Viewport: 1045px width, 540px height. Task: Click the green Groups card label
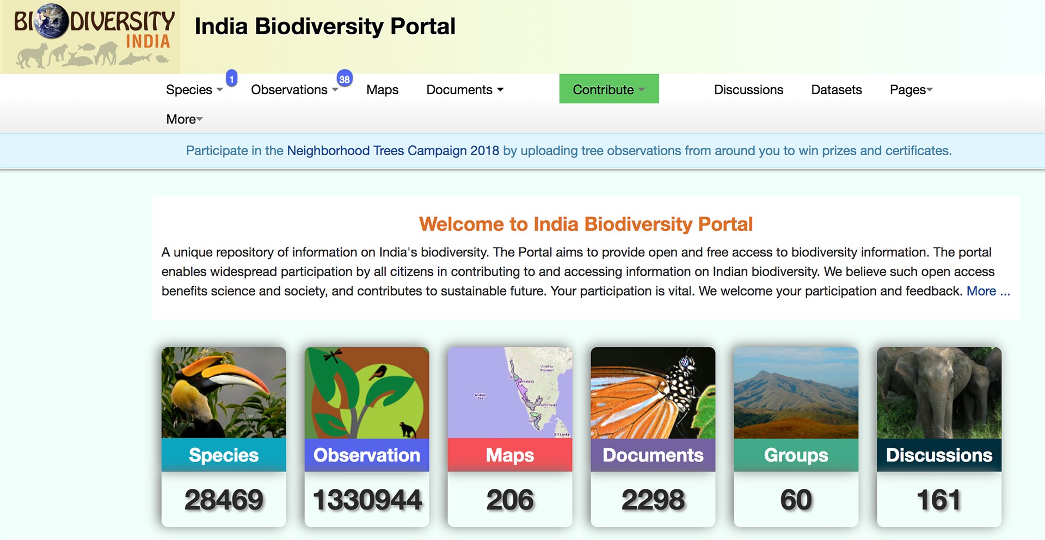pyautogui.click(x=796, y=455)
